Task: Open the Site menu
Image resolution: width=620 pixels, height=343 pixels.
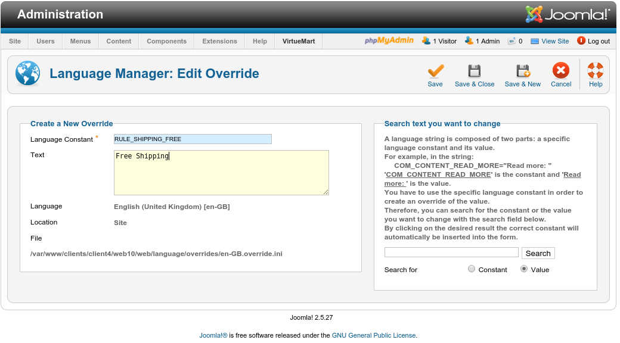Action: click(15, 41)
